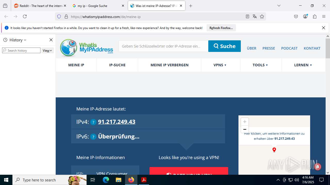Screen dimensions: 330x185
Task: Open Adobe Acrobat from the taskbar
Action: (144, 180)
